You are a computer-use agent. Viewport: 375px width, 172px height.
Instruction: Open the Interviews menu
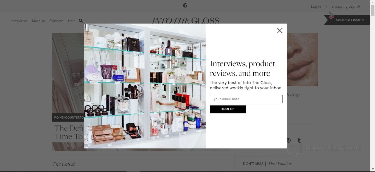19,21
